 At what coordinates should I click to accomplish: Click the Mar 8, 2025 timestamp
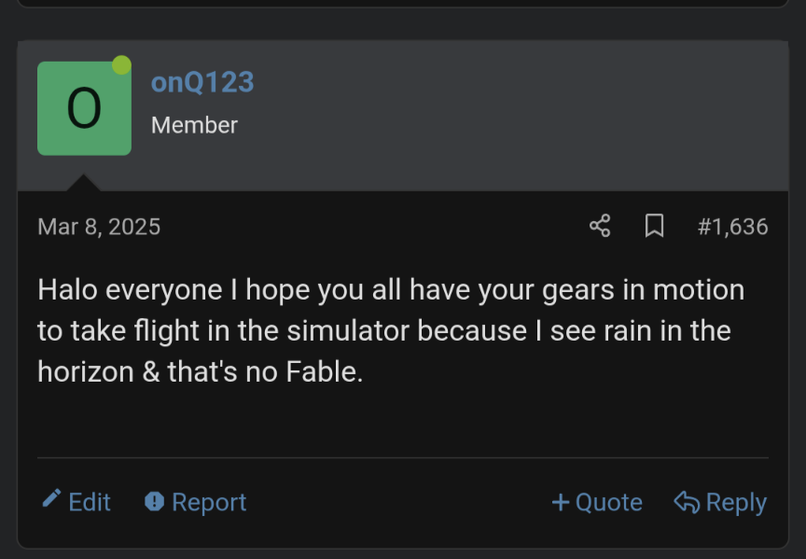(99, 227)
